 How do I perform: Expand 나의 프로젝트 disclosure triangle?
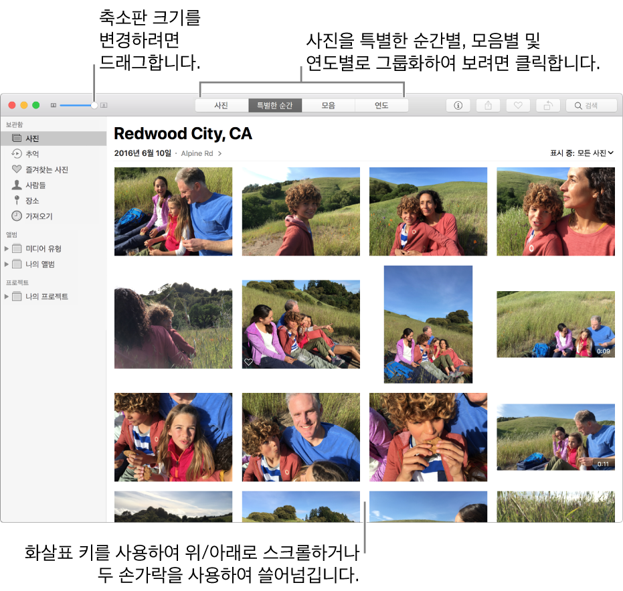click(7, 297)
